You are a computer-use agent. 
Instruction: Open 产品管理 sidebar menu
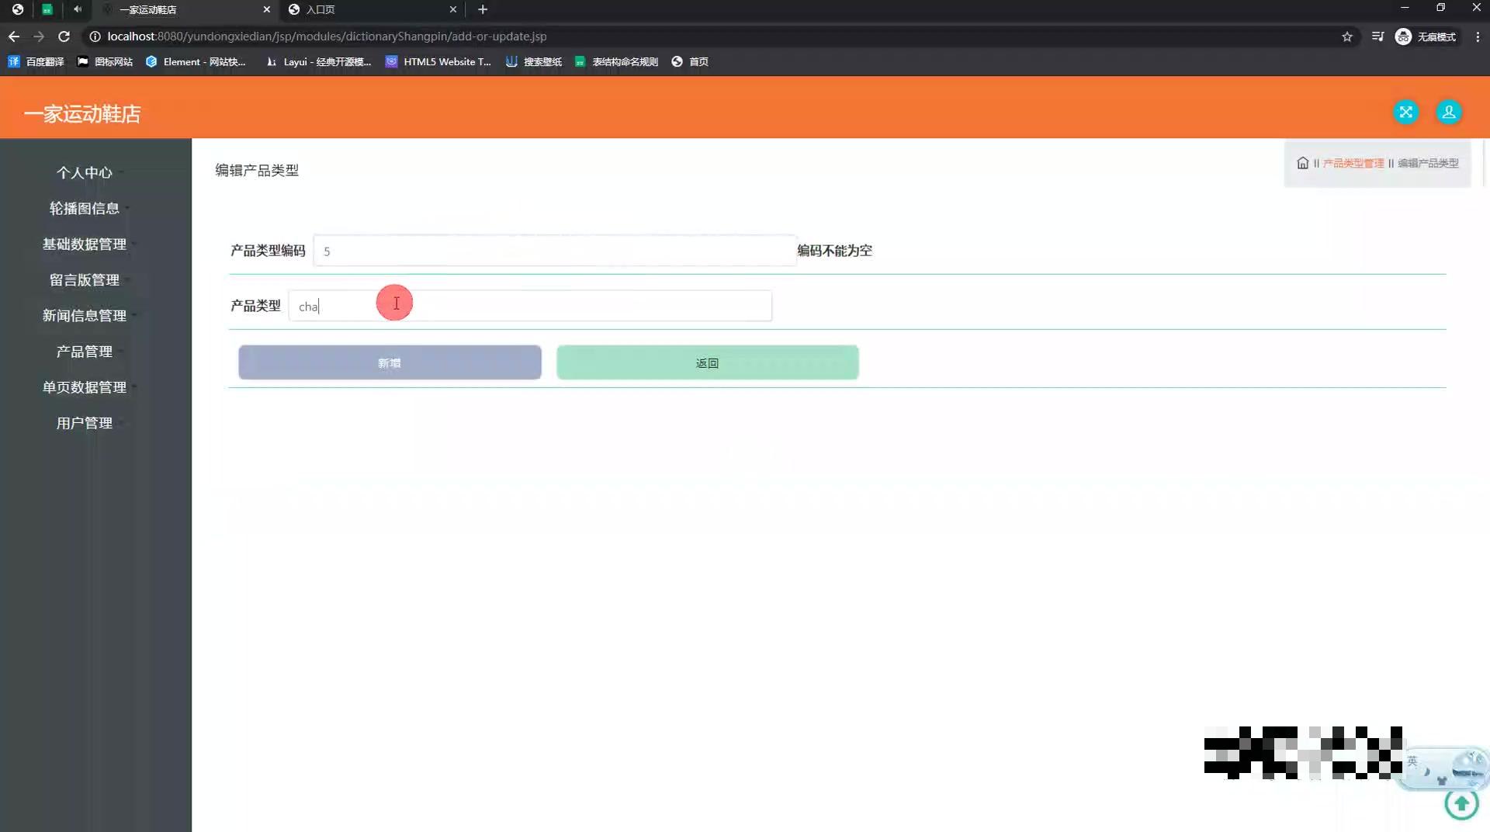[x=85, y=352]
